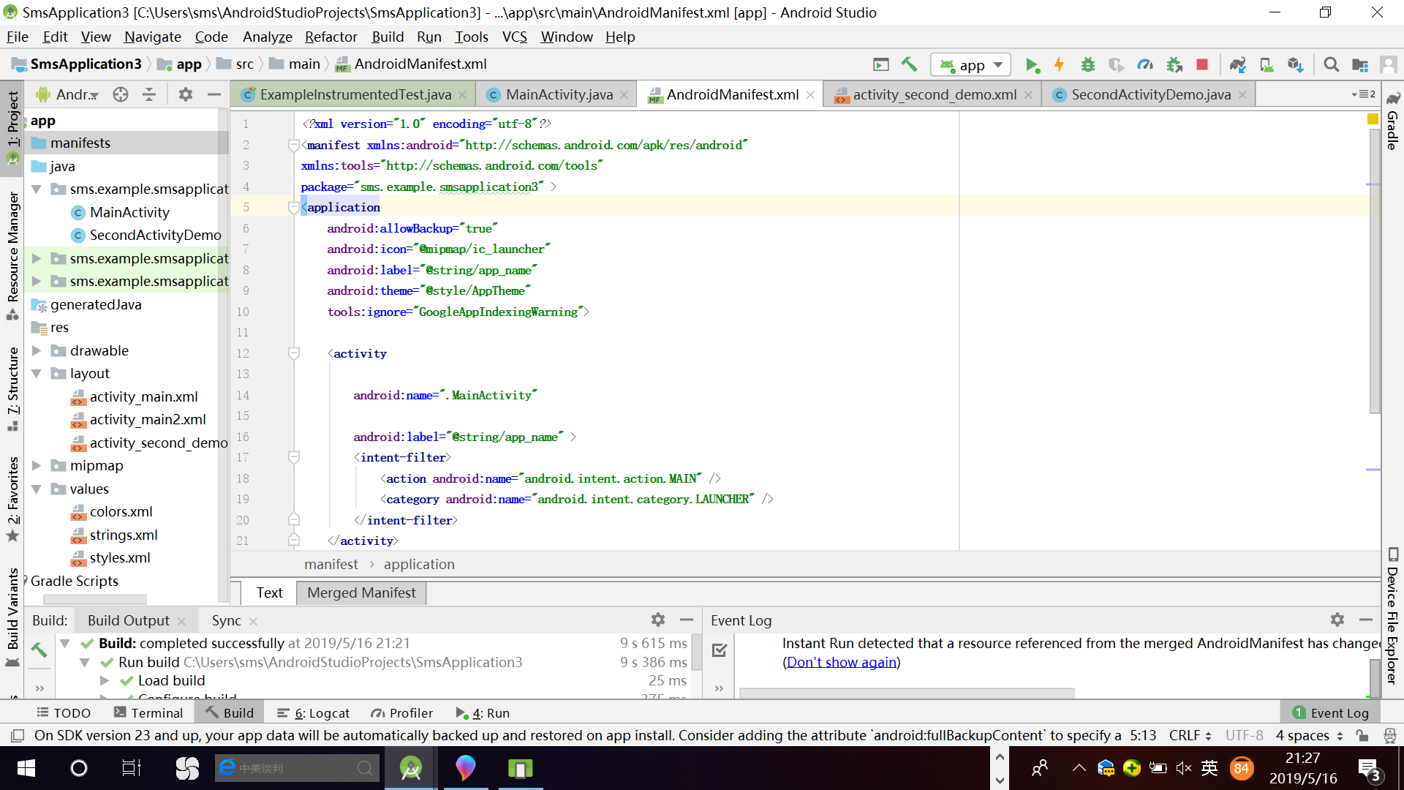Open AVD Manager icon
1404x790 pixels.
[x=1267, y=65]
